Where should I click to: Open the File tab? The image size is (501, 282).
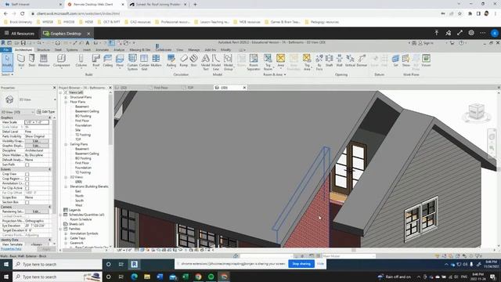coord(6,50)
